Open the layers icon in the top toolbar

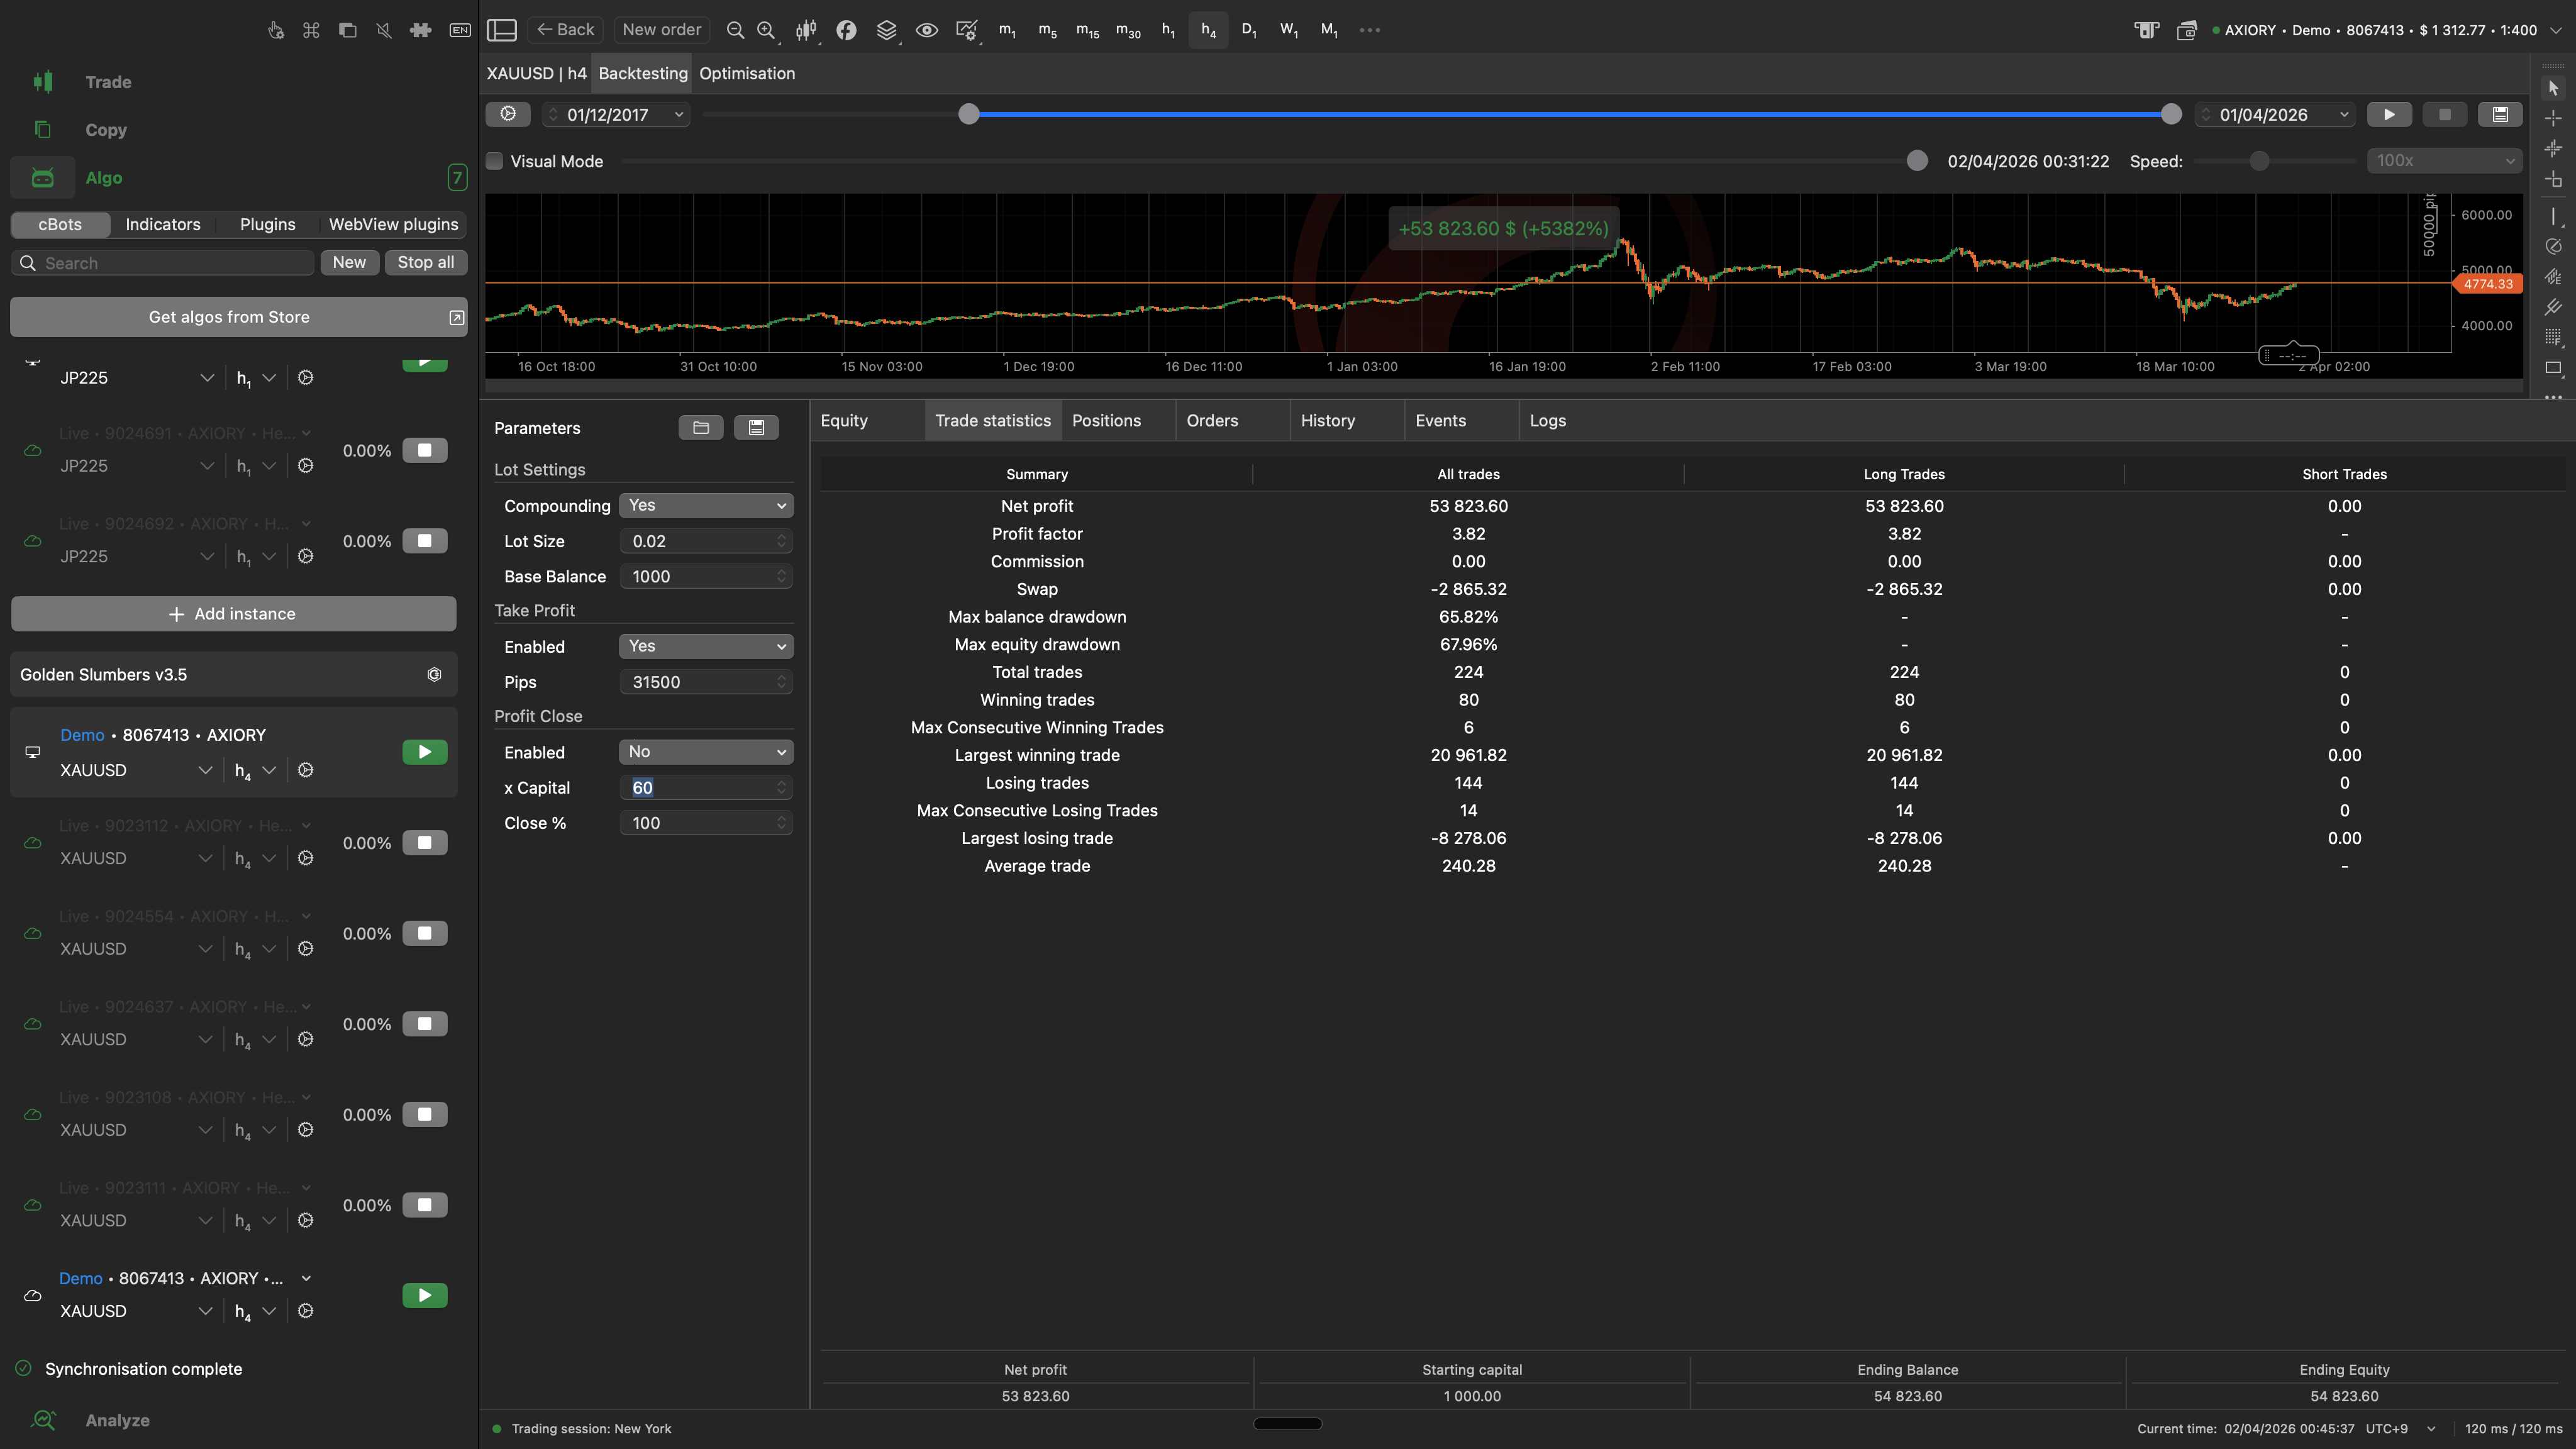pos(886,30)
